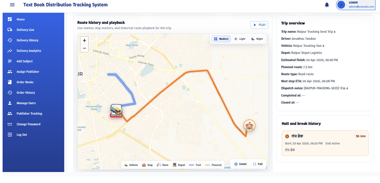The width and height of the screenshot is (380, 183).
Task: Zoom out on the map
Action: pyautogui.click(x=84, y=48)
